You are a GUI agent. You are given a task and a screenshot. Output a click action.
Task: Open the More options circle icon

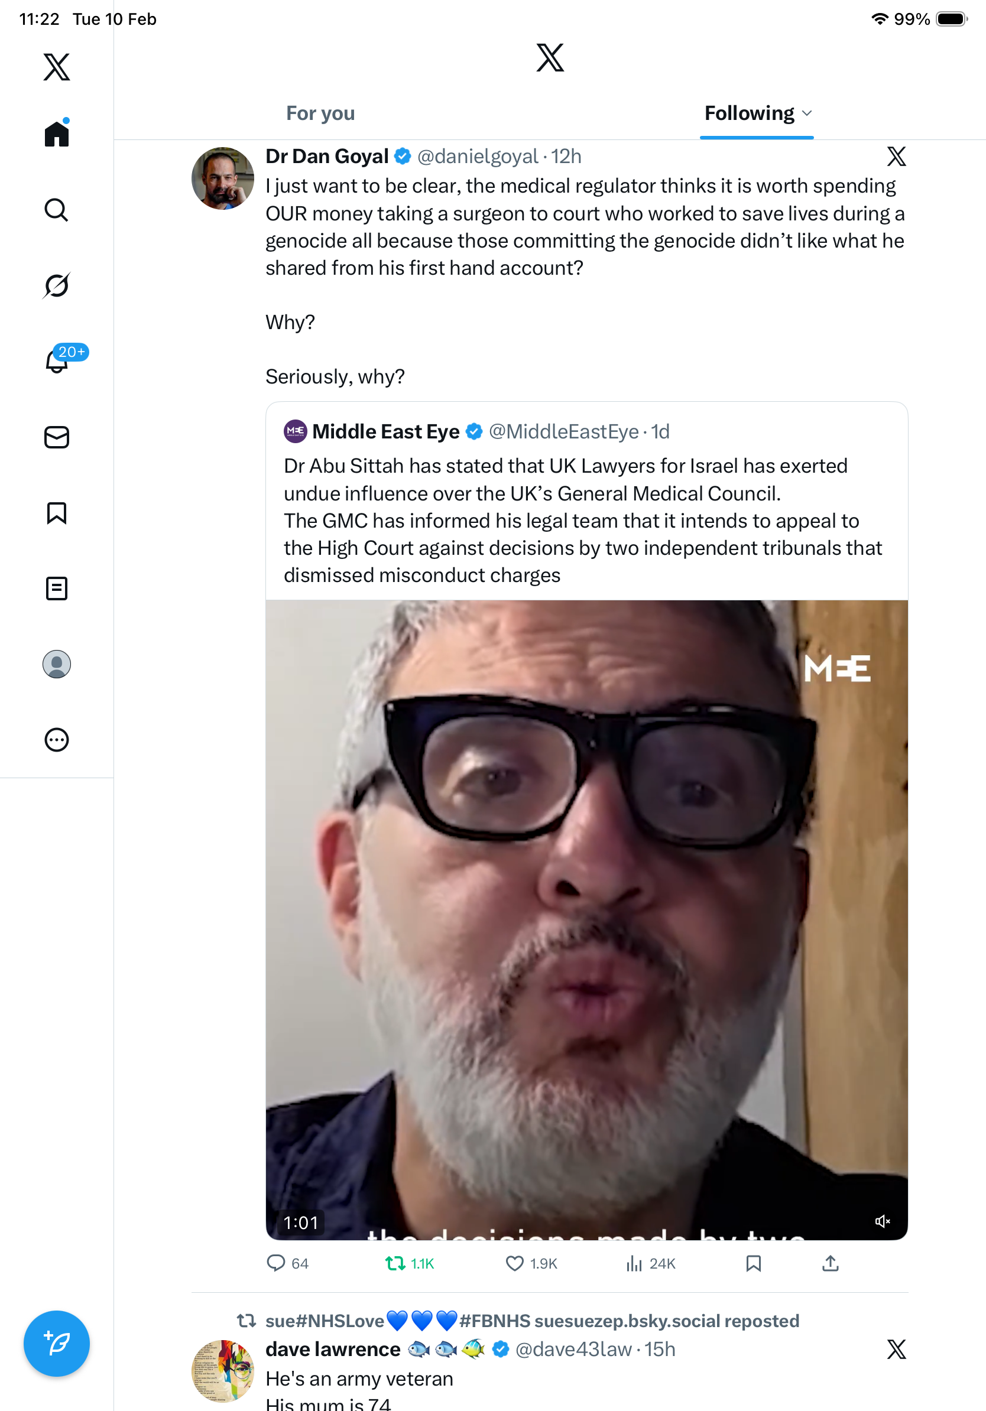click(57, 740)
